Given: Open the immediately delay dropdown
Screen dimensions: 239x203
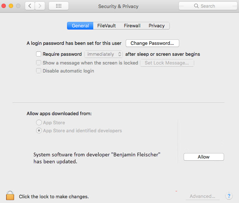Looking at the screenshot, I should pyautogui.click(x=103, y=54).
